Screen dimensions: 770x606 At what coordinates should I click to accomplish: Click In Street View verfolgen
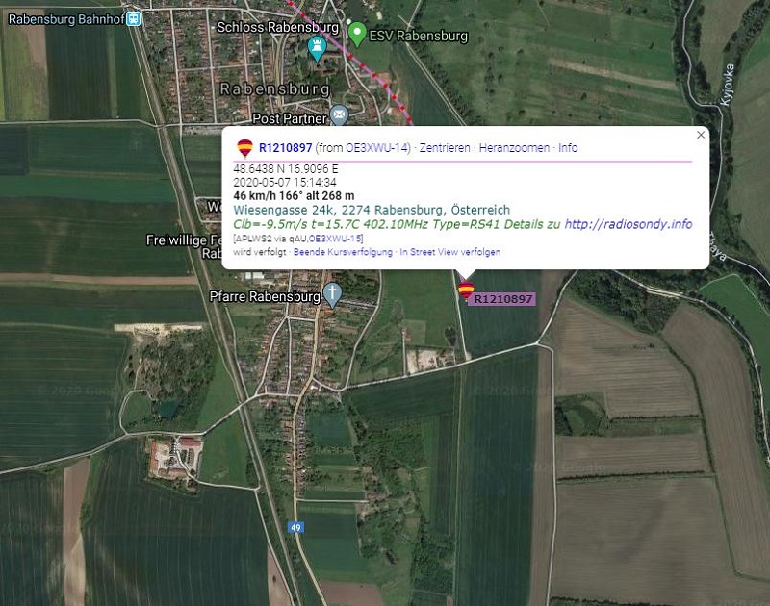[449, 252]
